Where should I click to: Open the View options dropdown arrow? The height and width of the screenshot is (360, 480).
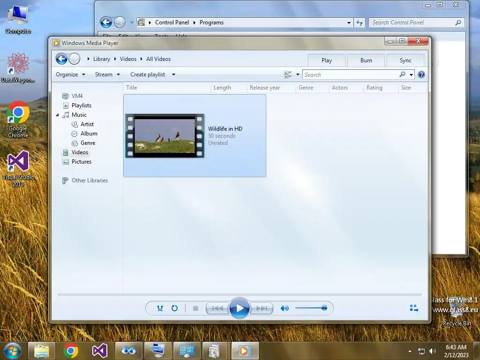[x=298, y=75]
